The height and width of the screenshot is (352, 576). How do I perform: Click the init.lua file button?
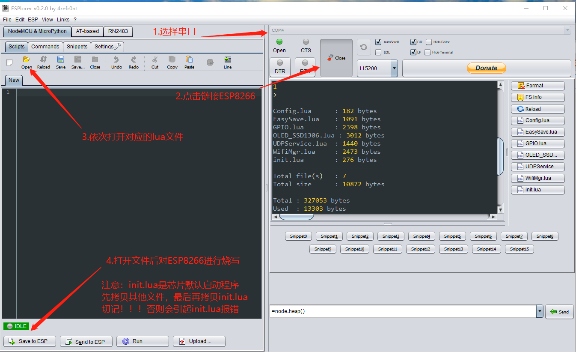pyautogui.click(x=538, y=190)
